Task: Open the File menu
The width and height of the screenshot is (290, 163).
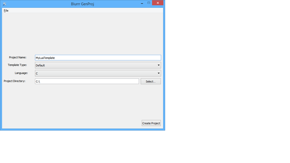Action: tap(6, 11)
